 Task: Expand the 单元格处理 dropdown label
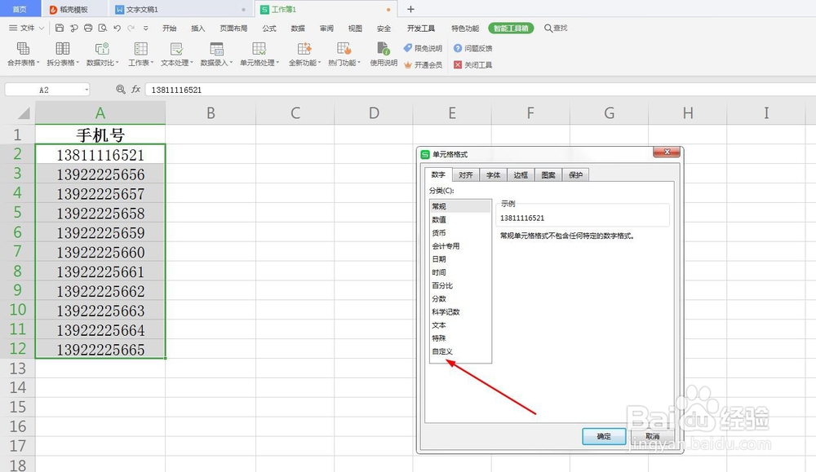[259, 63]
